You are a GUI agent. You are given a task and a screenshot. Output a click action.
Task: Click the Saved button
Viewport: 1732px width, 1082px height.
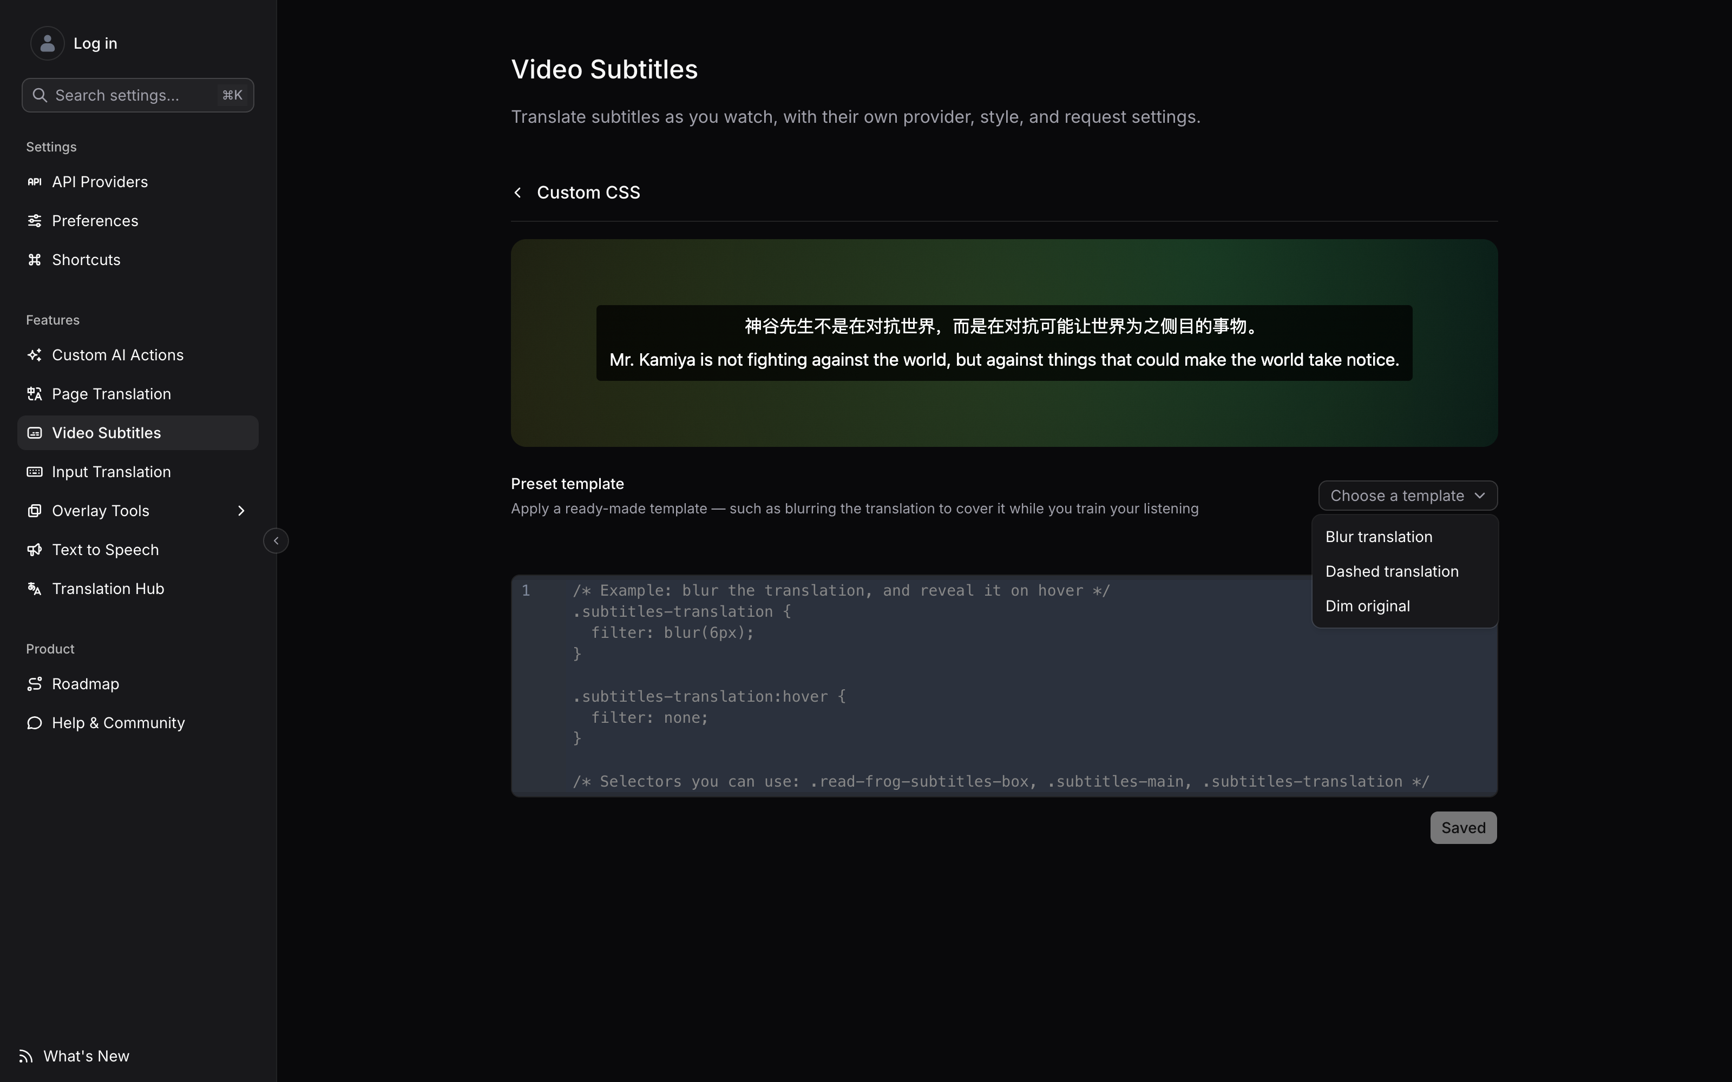point(1463,828)
